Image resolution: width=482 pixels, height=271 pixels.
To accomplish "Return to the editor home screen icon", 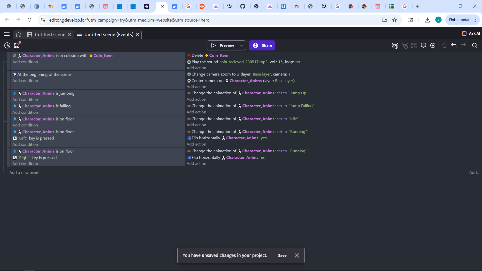I will pyautogui.click(x=19, y=34).
